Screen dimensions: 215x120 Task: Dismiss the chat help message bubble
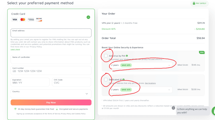click(174, 108)
